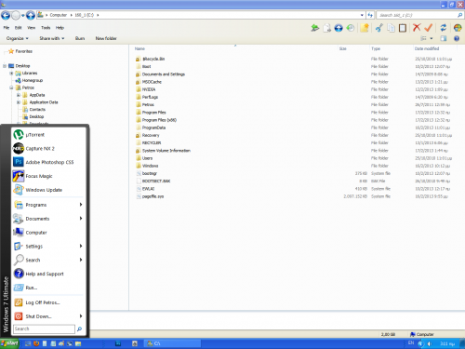Expand the Programs submenu in Start menu

pos(48,205)
